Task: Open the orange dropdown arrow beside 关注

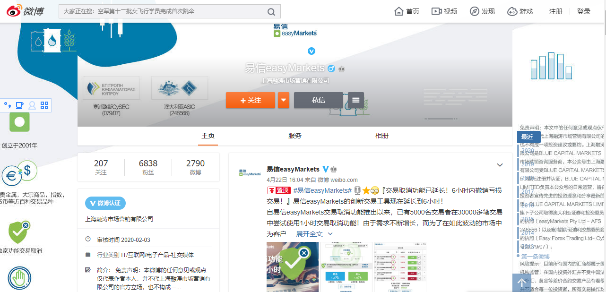Action: [283, 100]
